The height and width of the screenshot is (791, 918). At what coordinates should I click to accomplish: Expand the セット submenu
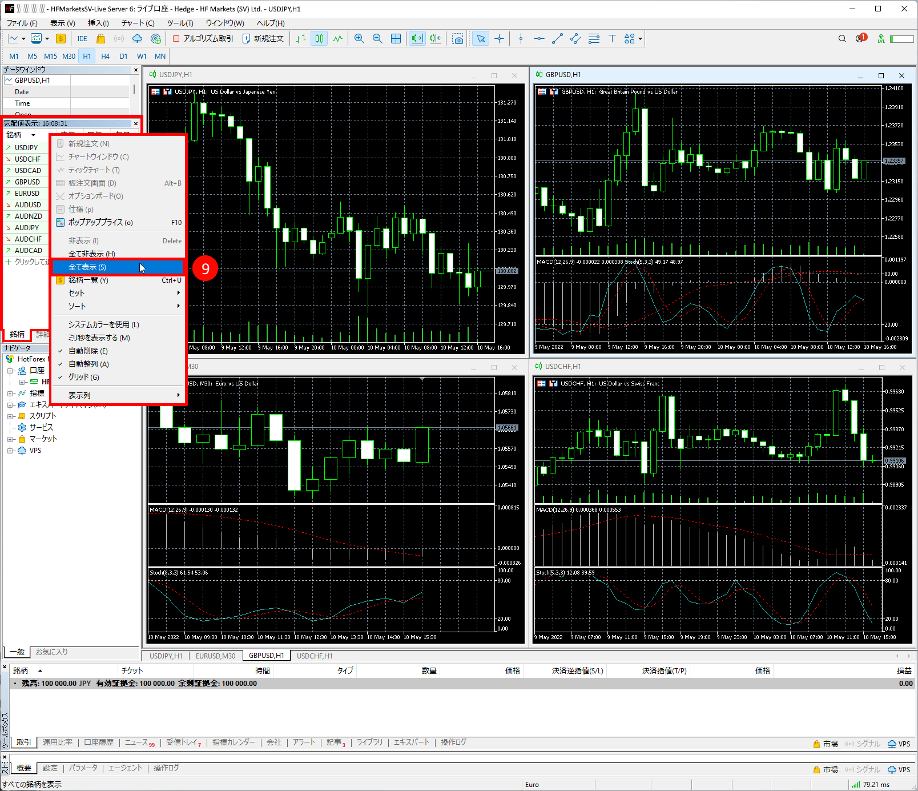click(76, 293)
